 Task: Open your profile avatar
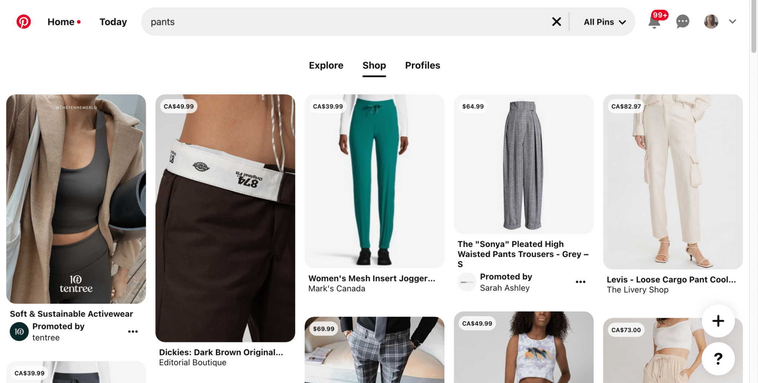710,21
